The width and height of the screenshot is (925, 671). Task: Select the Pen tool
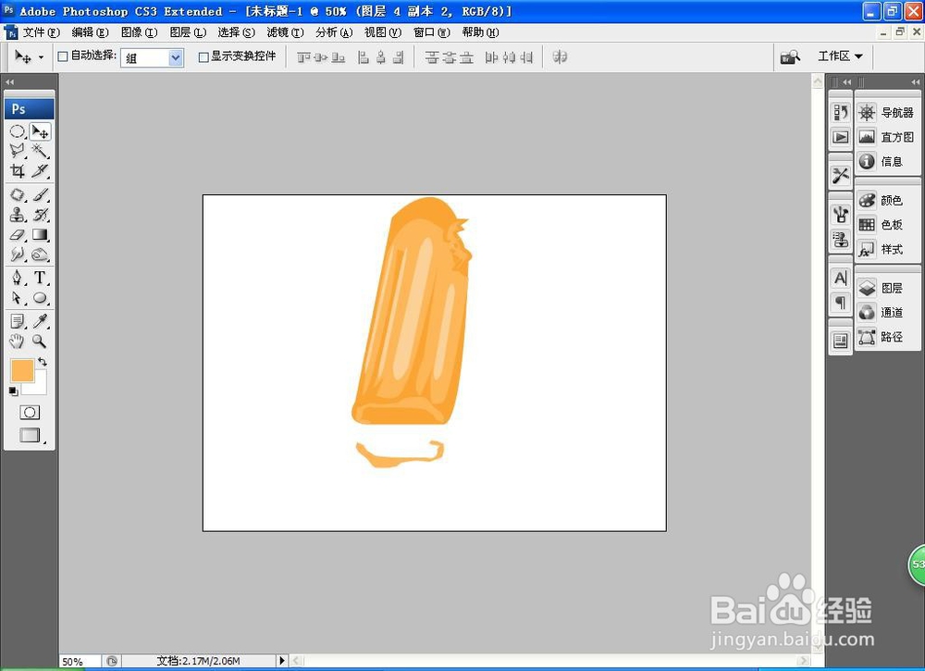click(17, 278)
